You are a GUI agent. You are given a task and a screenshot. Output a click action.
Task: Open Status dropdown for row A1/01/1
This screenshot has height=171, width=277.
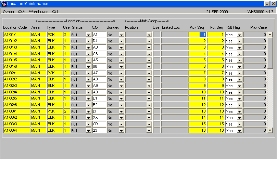click(88, 35)
